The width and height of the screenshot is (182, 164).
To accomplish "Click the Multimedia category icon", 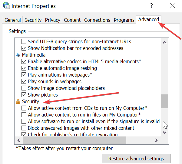I will click(18, 55).
